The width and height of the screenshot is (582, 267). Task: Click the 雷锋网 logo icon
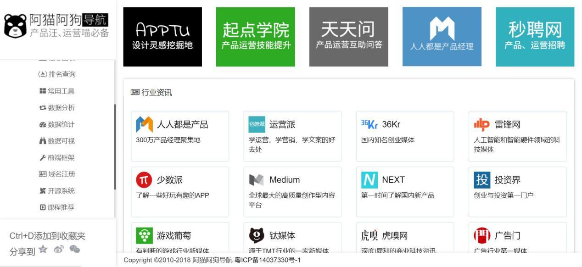(x=482, y=124)
